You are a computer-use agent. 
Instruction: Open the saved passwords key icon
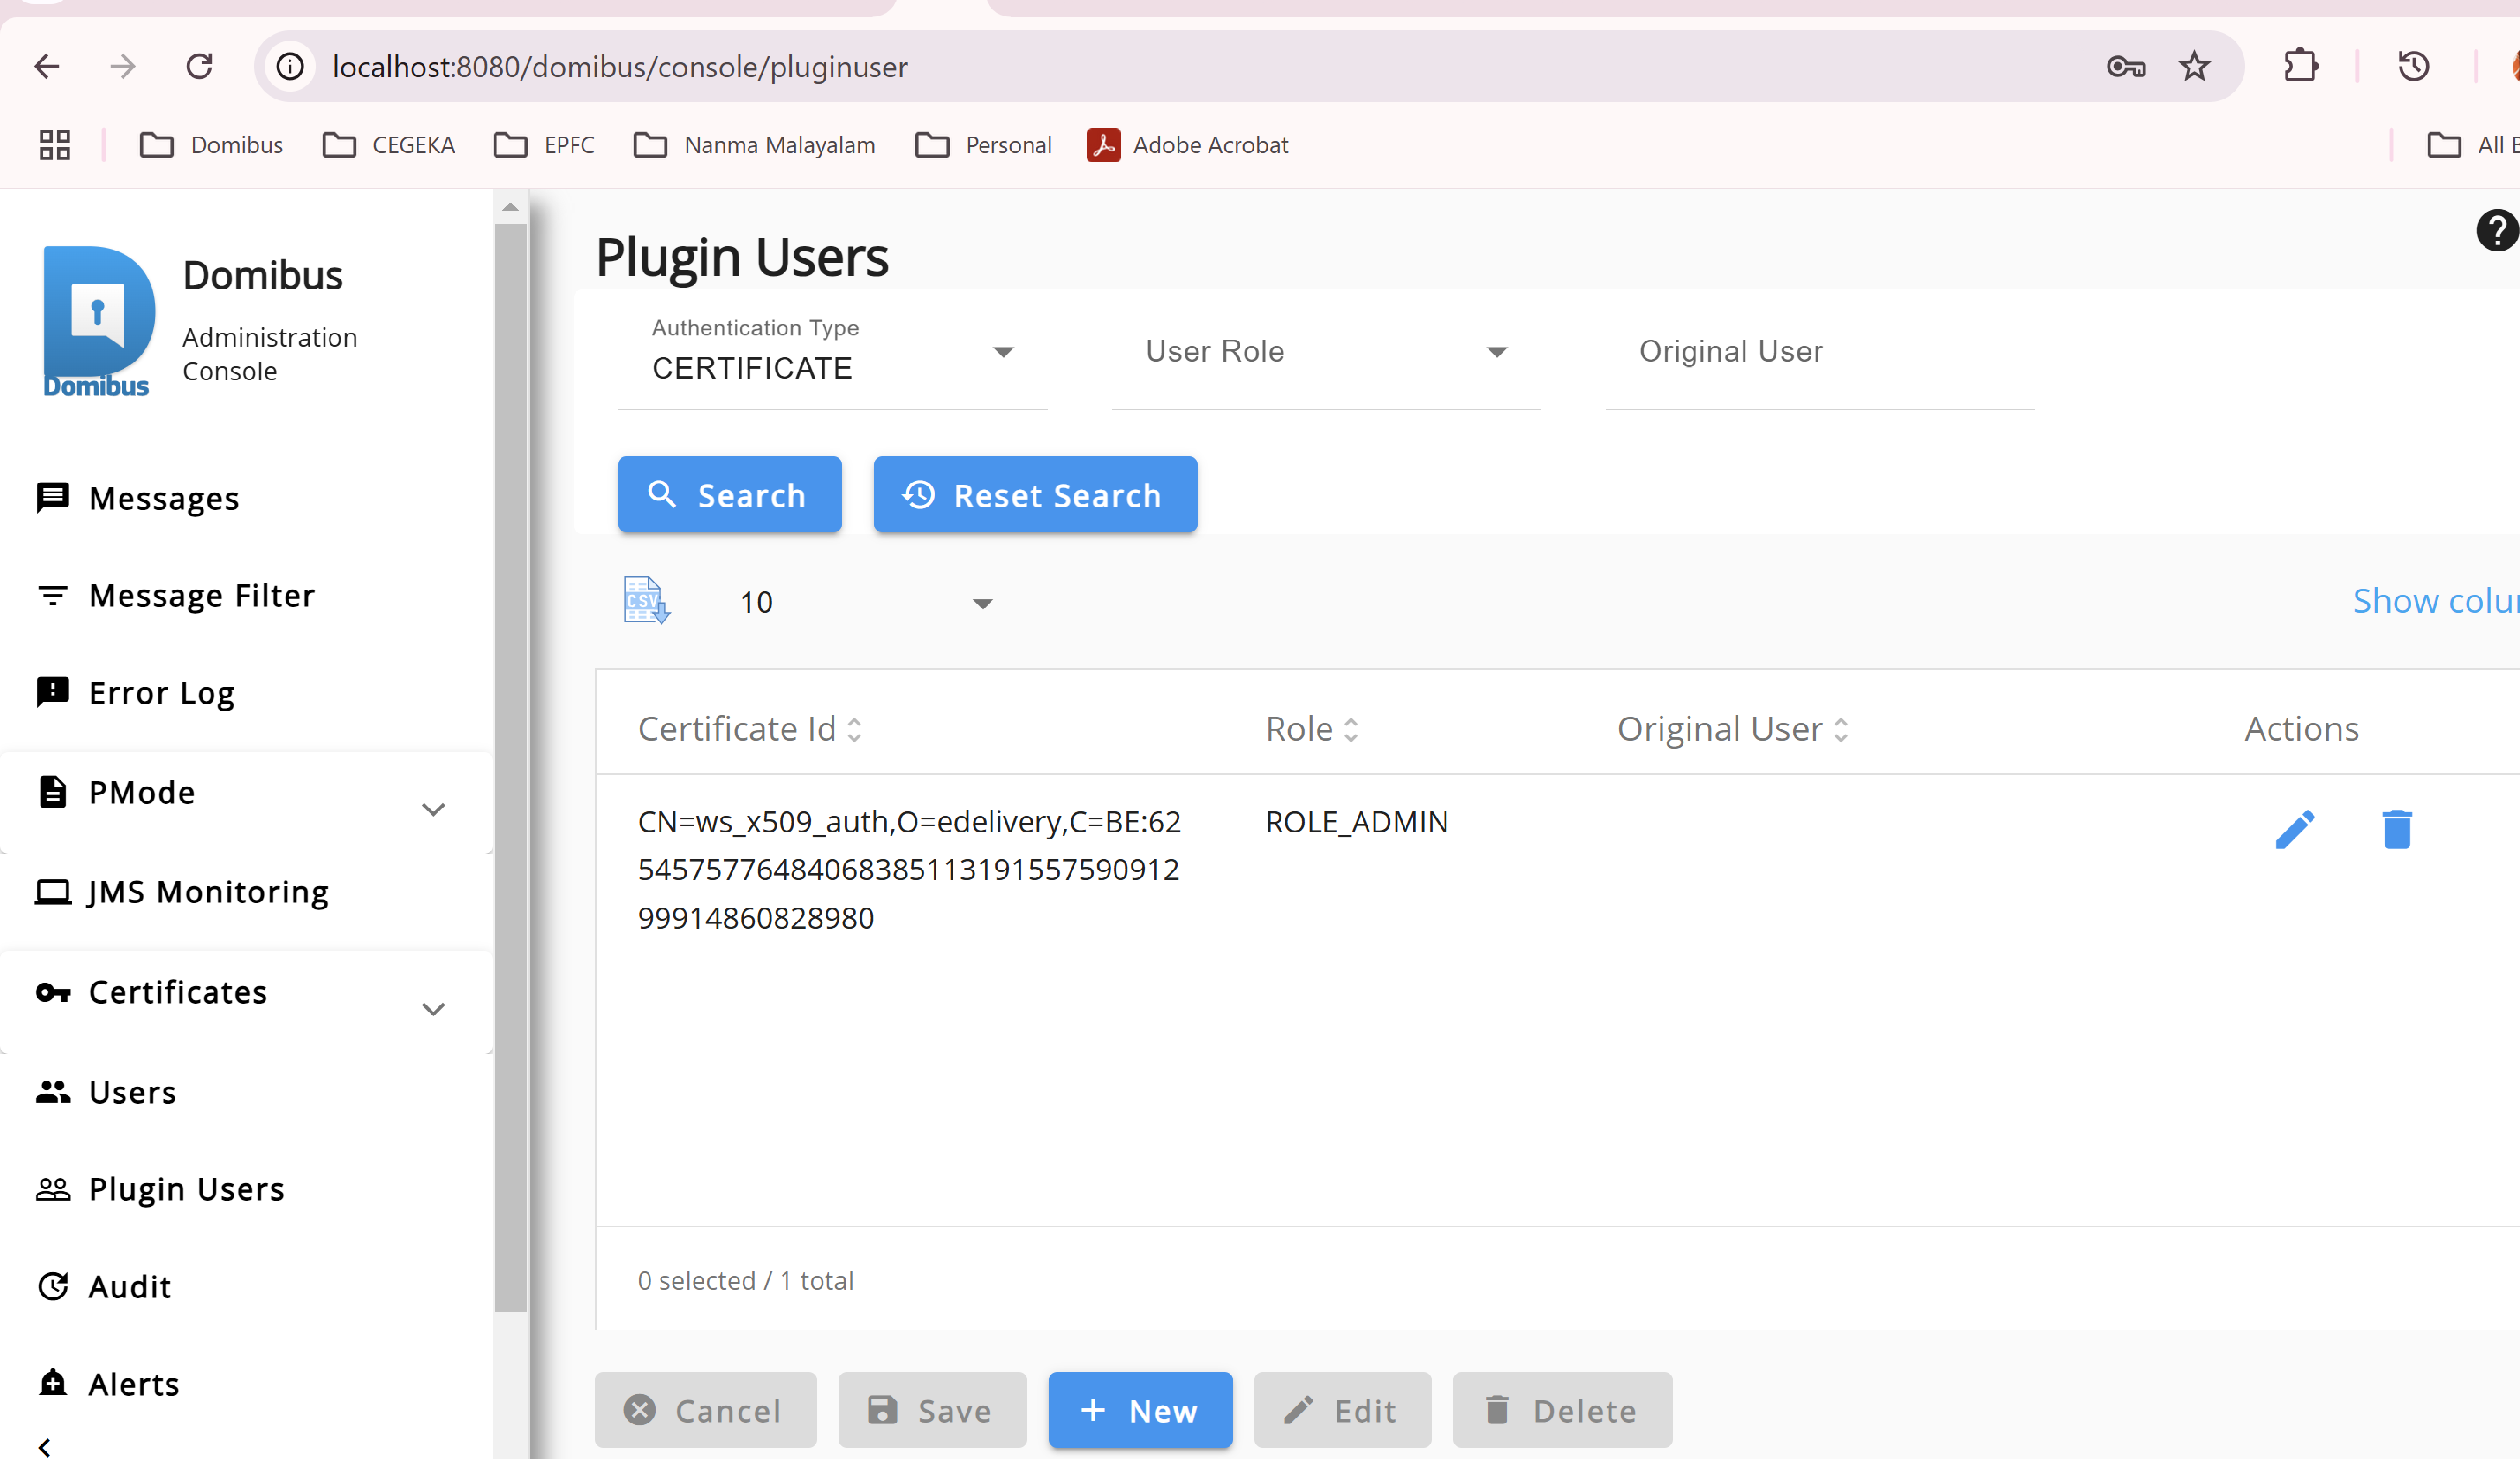point(2126,67)
